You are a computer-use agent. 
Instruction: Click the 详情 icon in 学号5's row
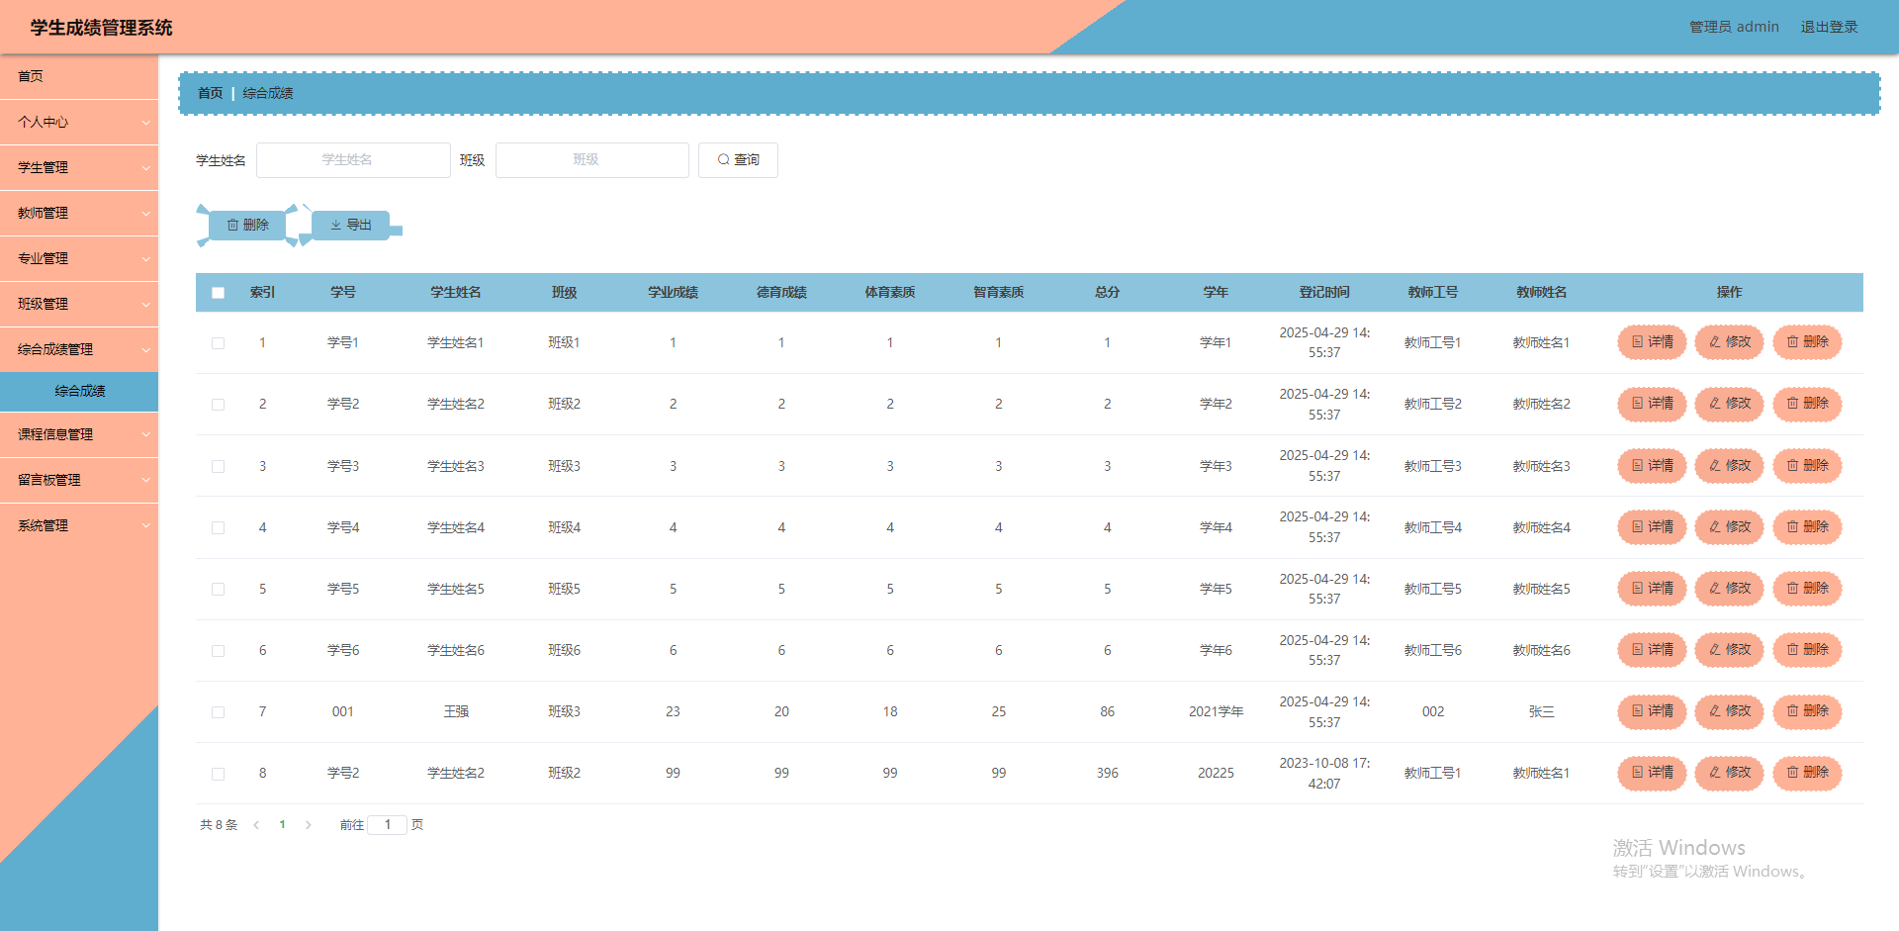click(1636, 588)
